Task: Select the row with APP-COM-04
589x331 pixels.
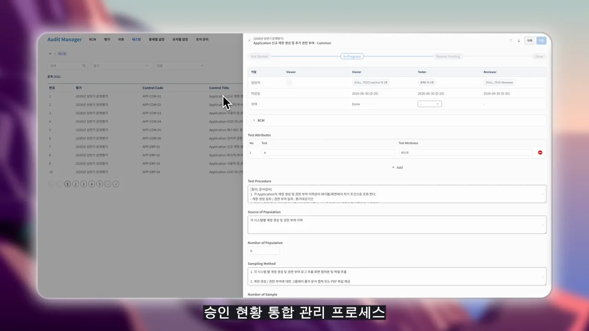Action: click(x=145, y=122)
